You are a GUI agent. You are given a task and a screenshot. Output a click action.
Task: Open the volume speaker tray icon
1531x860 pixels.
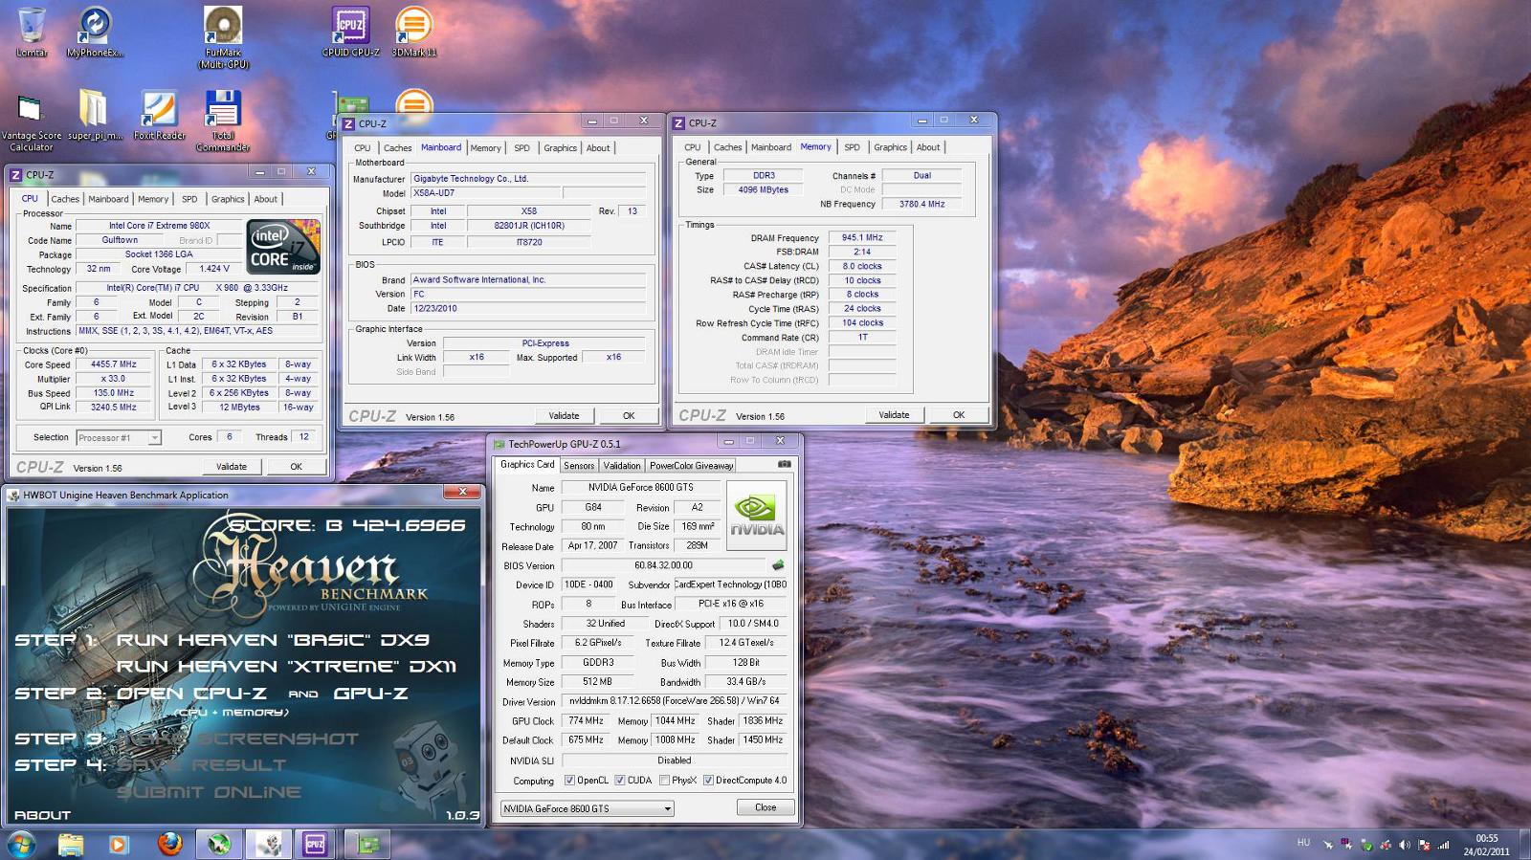(x=1405, y=845)
